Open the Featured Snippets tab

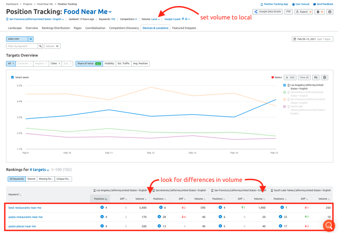184,28
